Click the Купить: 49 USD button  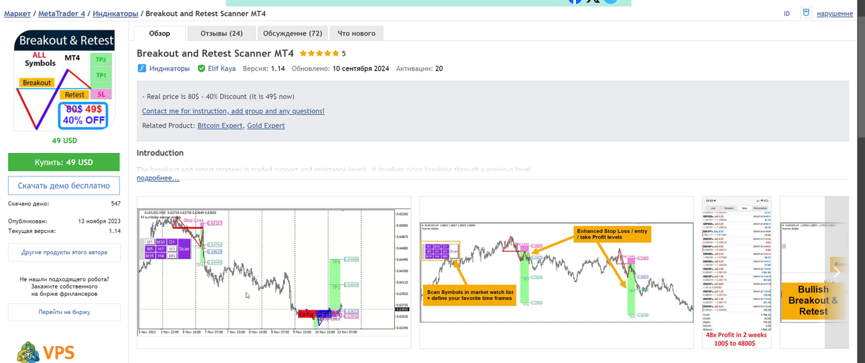tap(64, 162)
